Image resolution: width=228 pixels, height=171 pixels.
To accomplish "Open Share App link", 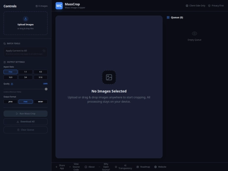I will [60, 167].
